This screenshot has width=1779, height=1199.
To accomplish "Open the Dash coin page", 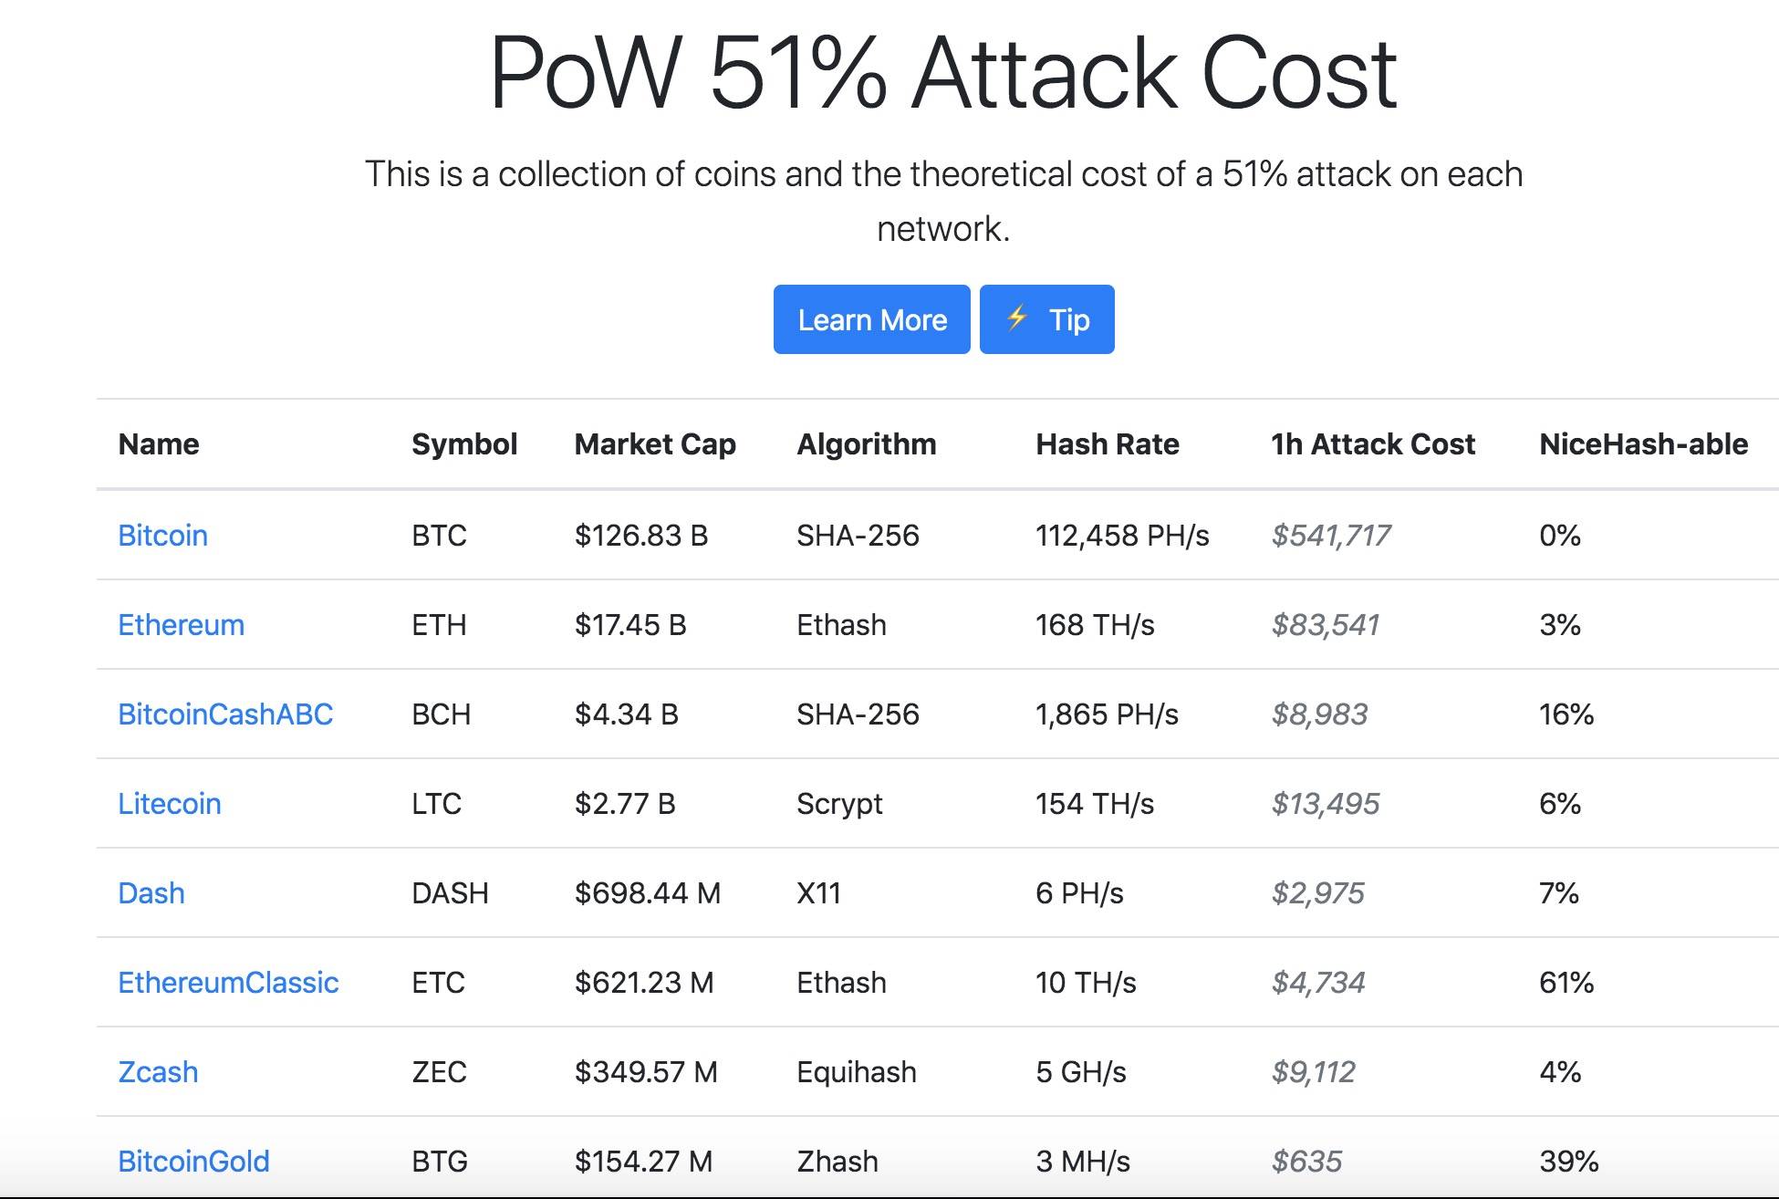I will pos(151,893).
